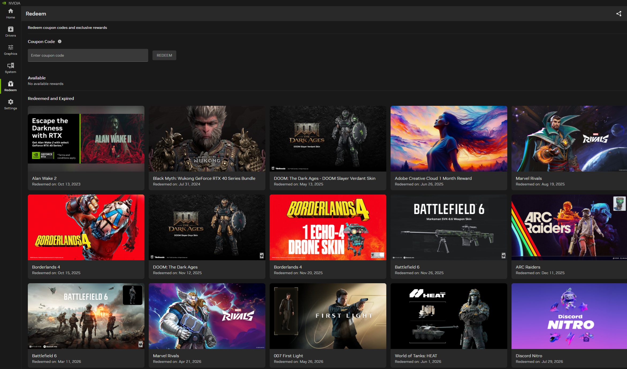
Task: Click the share icon in the header
Action: (619, 14)
